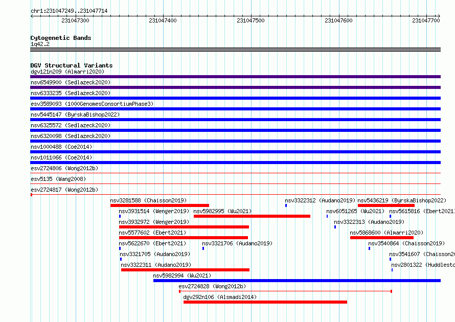455x322 pixels.
Task: Click the gray 1q42.2 cytogenetic band bar
Action: [x=235, y=50]
